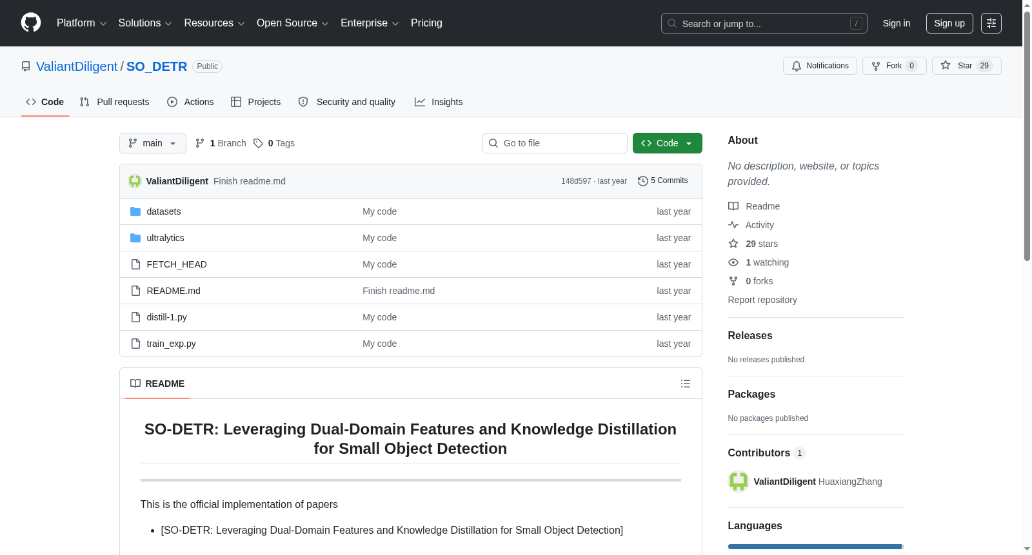Open the ValiantDiligent owner link
This screenshot has width=1032, height=555.
point(77,66)
